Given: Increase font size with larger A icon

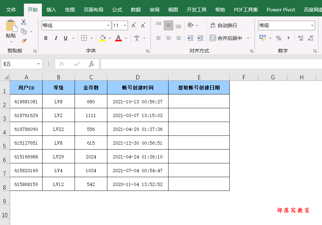Looking at the screenshot, I should 134,25.
